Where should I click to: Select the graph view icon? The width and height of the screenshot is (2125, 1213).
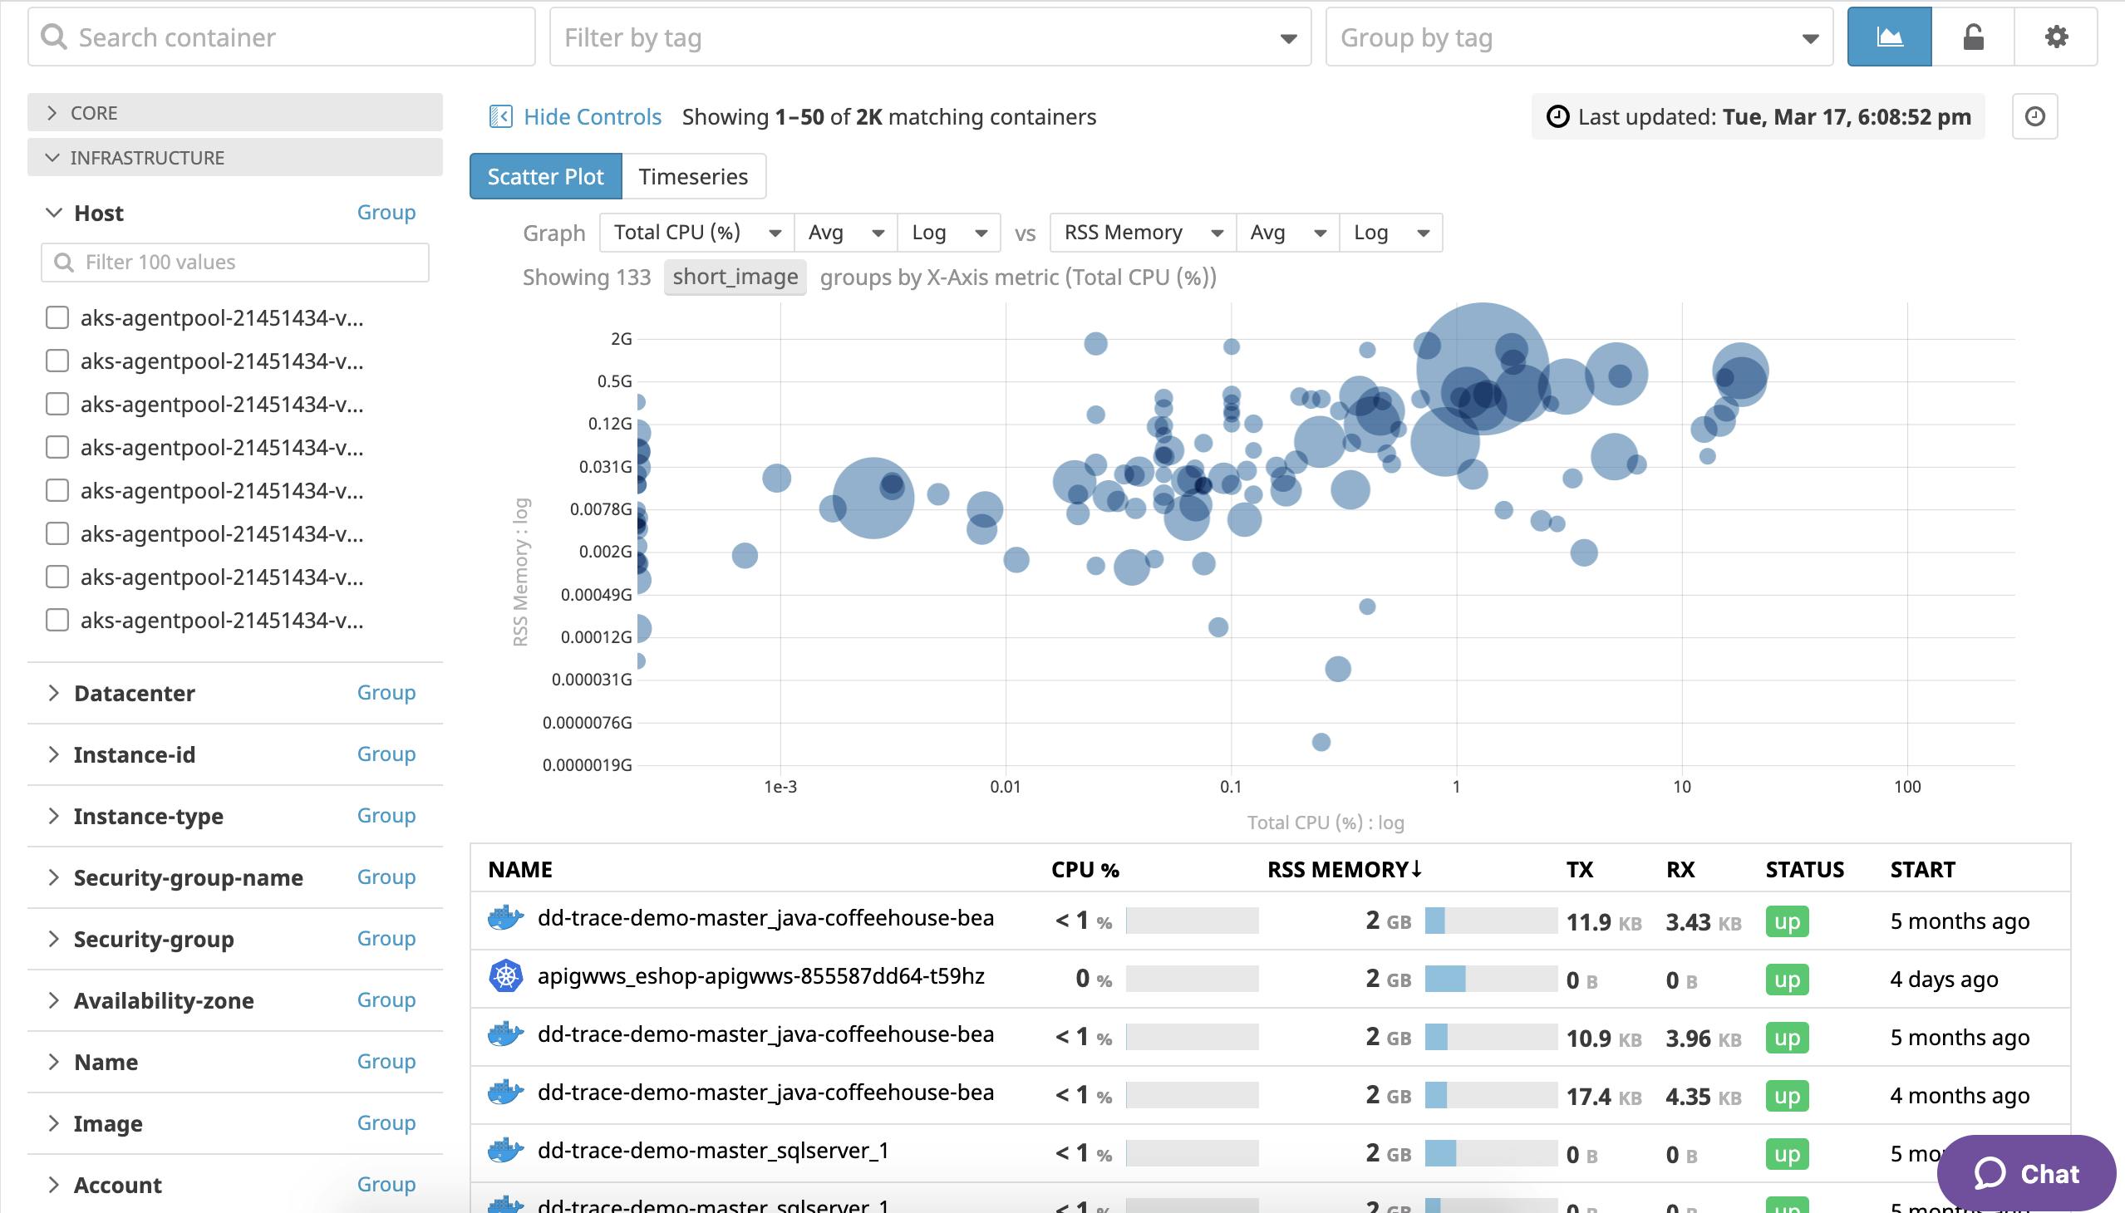[1890, 36]
